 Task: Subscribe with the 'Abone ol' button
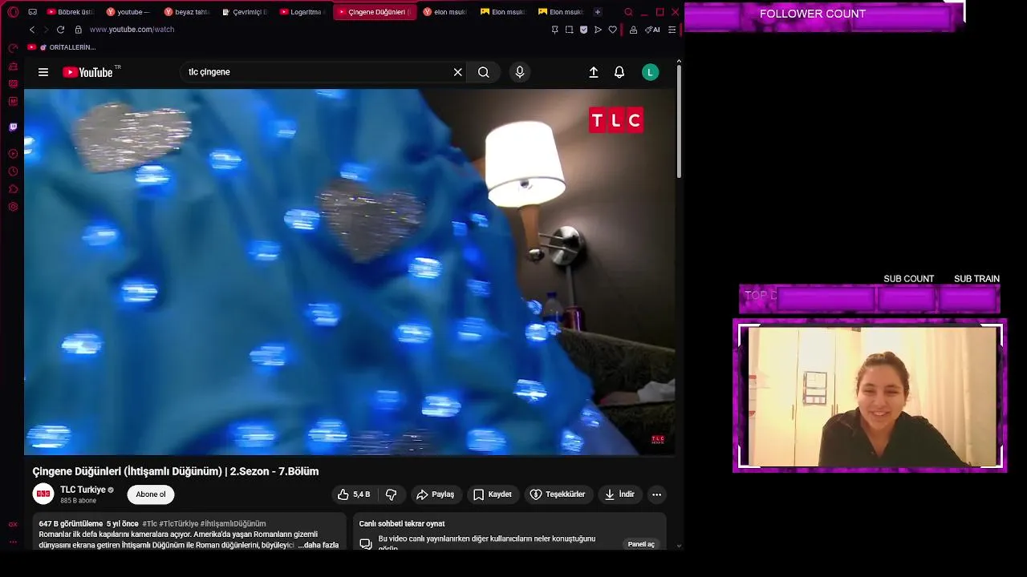(x=151, y=494)
